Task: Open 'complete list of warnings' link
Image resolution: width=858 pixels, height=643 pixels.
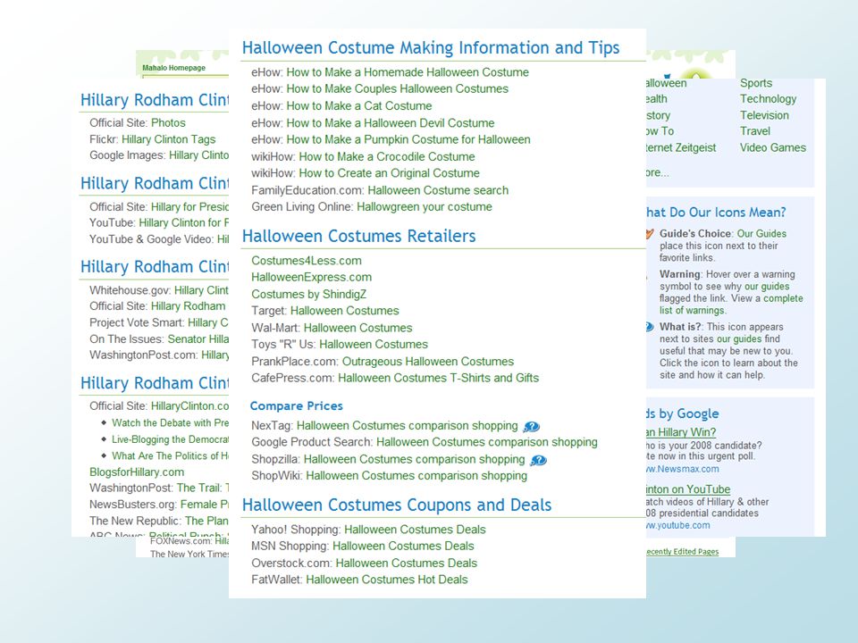Action: [x=731, y=305]
